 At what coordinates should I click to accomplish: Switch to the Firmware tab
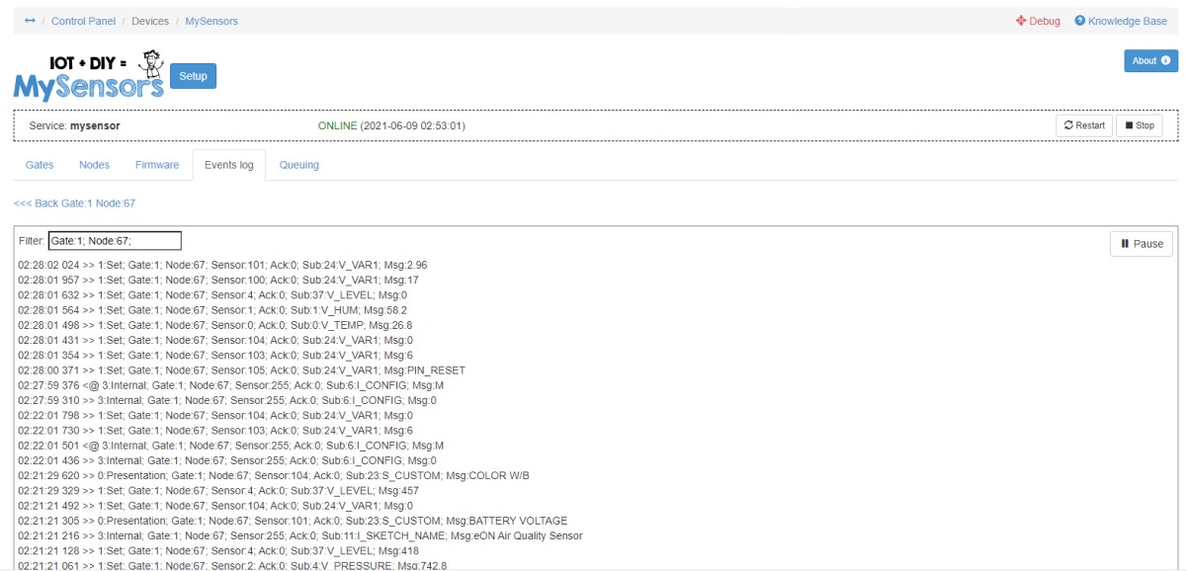[x=157, y=165]
